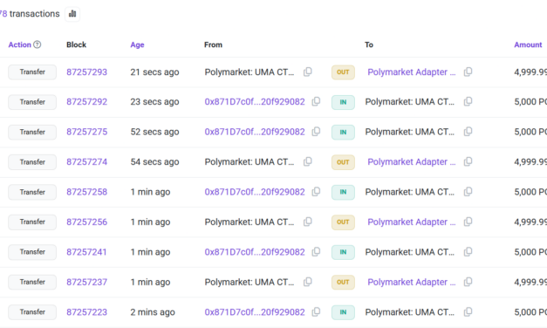Click Transfer button in block 87257237 row

[32, 282]
